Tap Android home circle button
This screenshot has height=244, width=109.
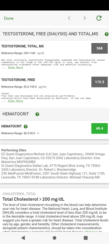click(54, 238)
